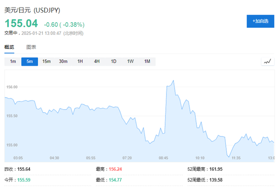Click the chart style line icon
Image resolution: width=279 pixels, height=190 pixels.
point(267,62)
